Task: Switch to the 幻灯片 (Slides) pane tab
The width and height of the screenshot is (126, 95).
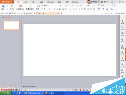Action: click(9, 17)
